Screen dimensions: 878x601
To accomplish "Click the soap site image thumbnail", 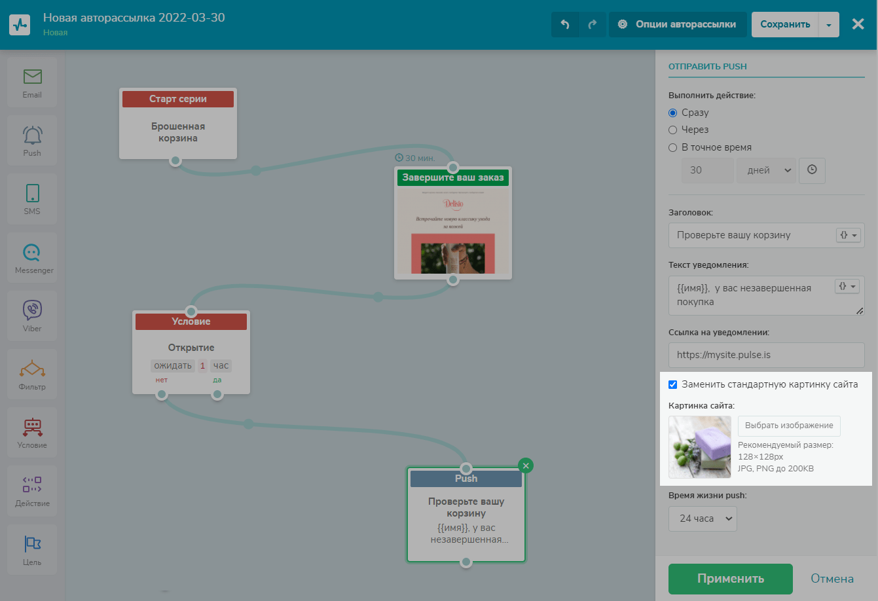I will [x=699, y=447].
